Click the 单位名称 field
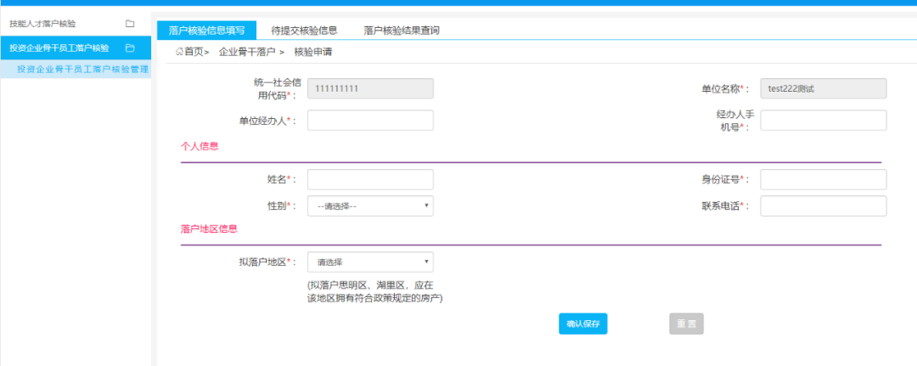The height and width of the screenshot is (366, 917). tap(824, 89)
